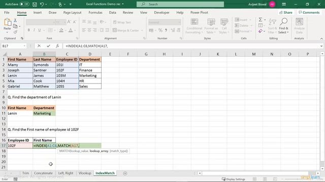This screenshot has width=325, height=182.
Task: Click the Share button
Action: click(285, 13)
